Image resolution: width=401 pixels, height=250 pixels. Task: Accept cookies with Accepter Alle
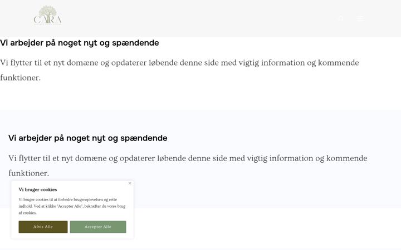98,227
